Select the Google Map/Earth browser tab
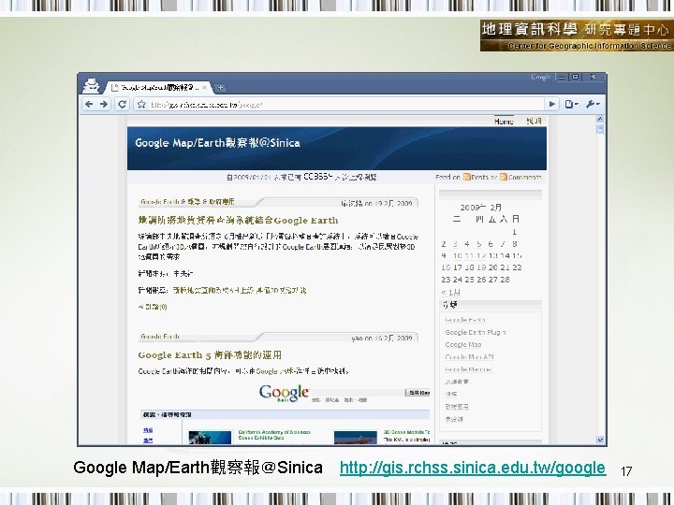The image size is (674, 505). [x=157, y=88]
